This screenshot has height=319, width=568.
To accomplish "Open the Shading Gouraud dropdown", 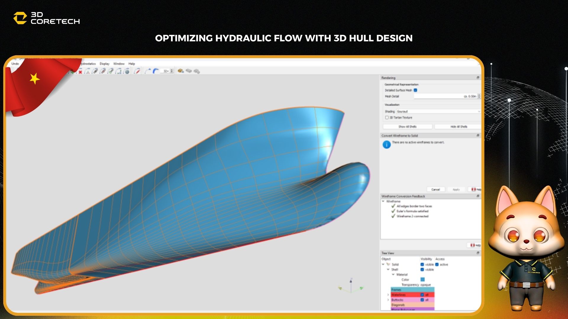I will pos(438,111).
